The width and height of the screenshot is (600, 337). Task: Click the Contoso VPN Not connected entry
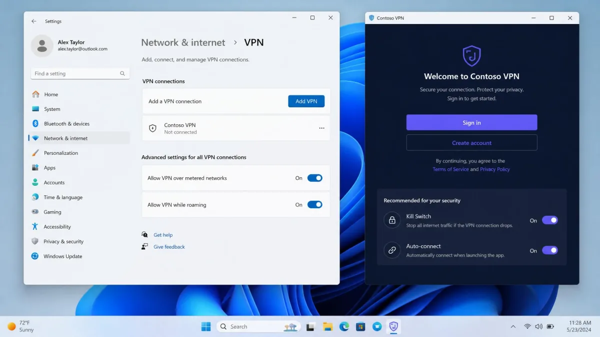(236, 128)
